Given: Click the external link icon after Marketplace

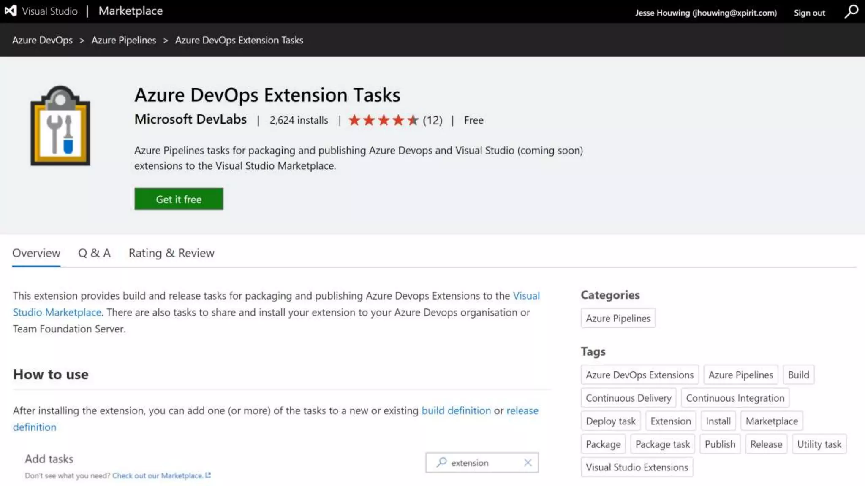Looking at the screenshot, I should pos(208,475).
